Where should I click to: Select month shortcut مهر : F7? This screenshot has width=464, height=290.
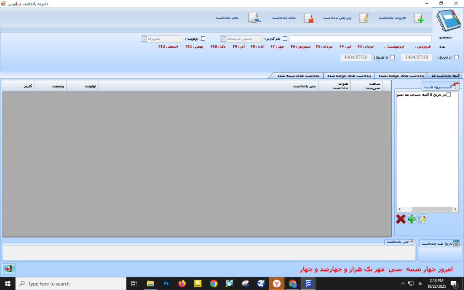point(278,46)
